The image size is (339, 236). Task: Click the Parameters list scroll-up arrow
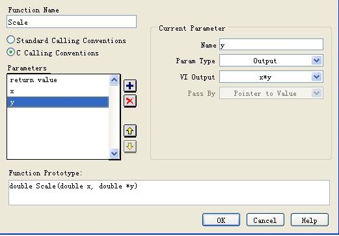click(115, 80)
